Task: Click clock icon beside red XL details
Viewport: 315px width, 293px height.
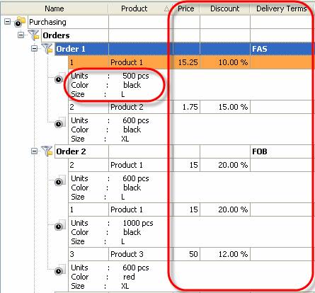Action: click(x=59, y=270)
